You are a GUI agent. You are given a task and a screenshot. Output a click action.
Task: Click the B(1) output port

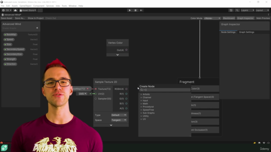[x=126, y=103]
